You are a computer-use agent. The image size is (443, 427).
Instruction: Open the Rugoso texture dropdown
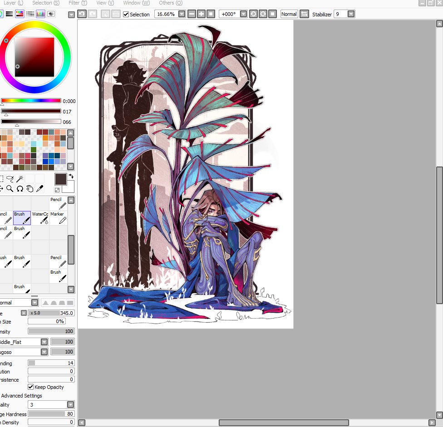tap(44, 352)
